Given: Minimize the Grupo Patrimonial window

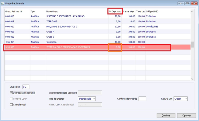Looking at the screenshot, I should 181,3.
